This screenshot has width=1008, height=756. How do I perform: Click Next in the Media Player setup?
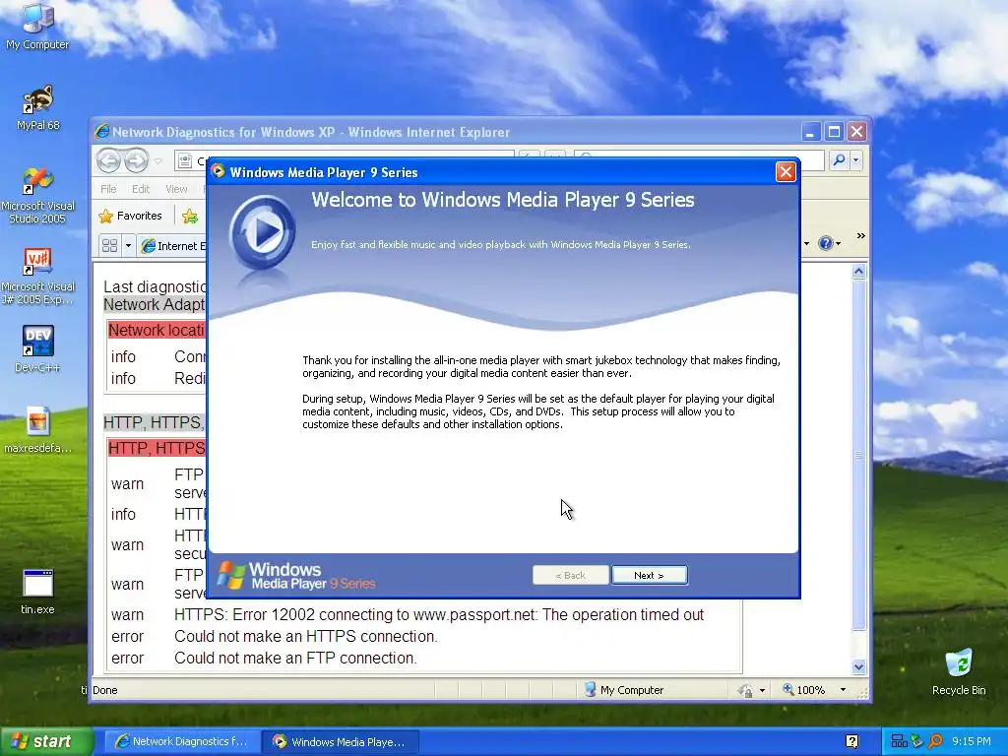(x=650, y=575)
